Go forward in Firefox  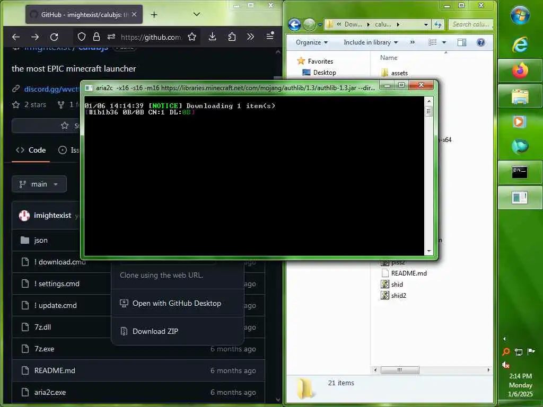[x=35, y=37]
